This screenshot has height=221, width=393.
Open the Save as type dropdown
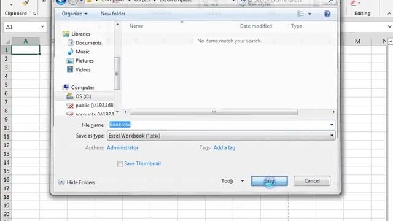[x=221, y=136]
